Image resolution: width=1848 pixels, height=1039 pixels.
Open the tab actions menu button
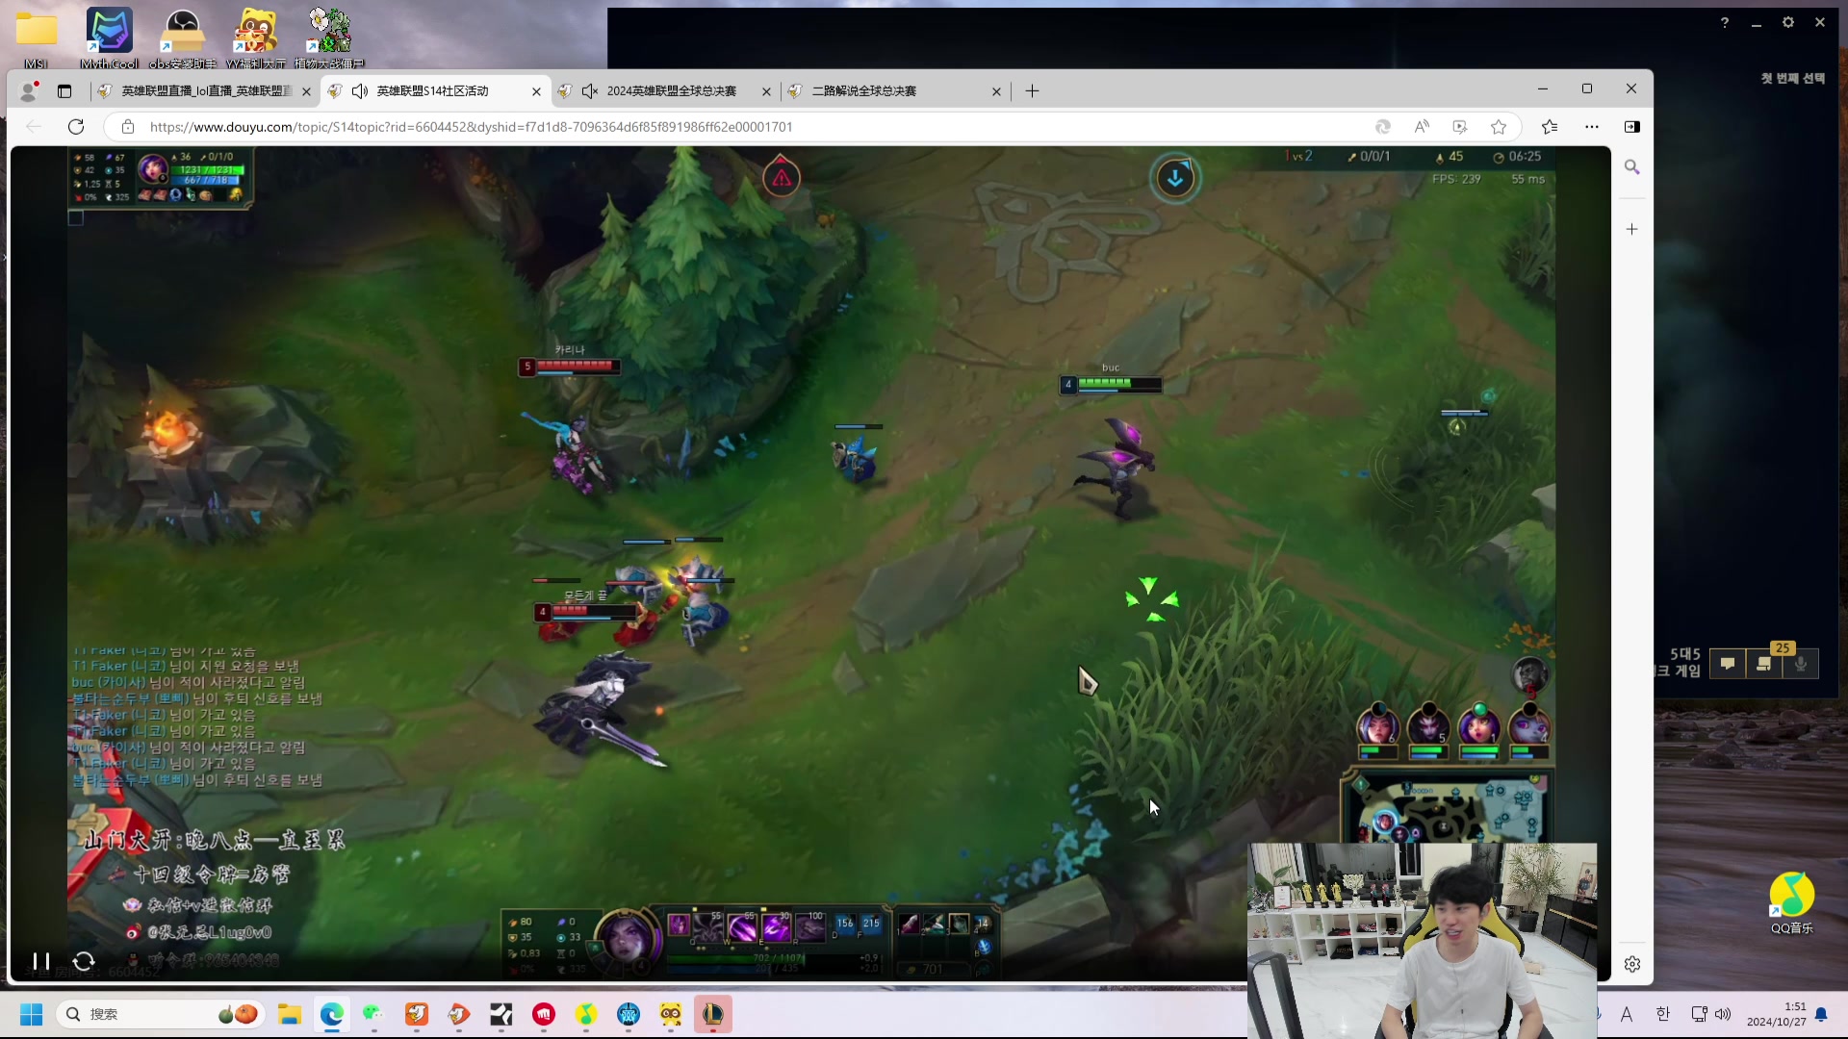(64, 91)
